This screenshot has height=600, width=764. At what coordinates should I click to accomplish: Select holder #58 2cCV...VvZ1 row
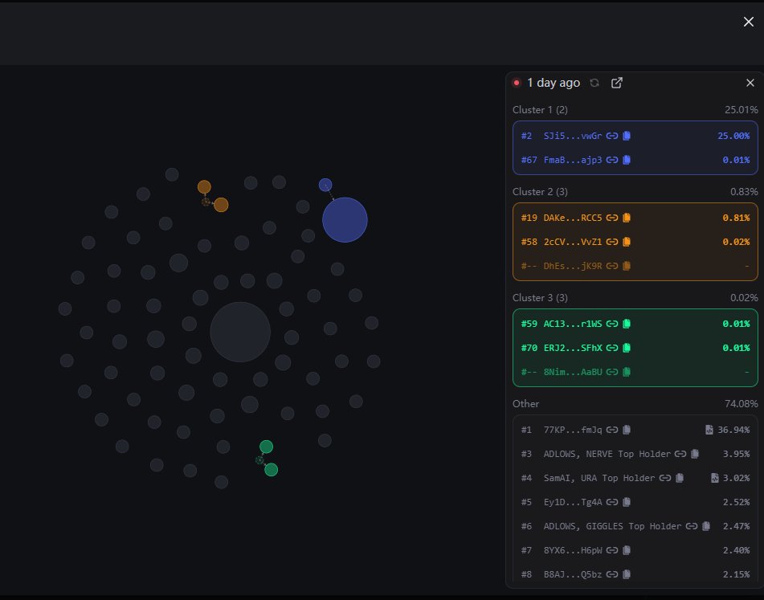[635, 242]
